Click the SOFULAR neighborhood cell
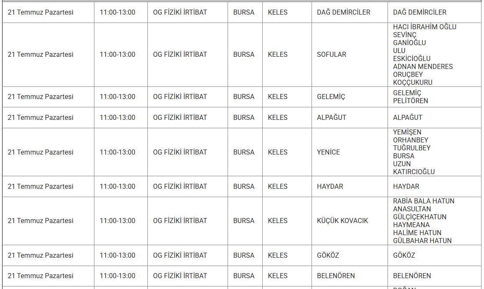 tap(332, 55)
